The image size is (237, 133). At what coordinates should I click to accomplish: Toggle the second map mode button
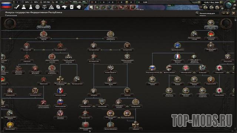point(97,7)
